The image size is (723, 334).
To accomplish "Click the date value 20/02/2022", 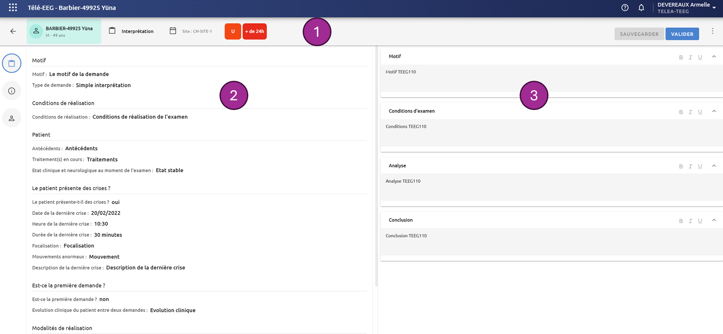I will (106, 213).
